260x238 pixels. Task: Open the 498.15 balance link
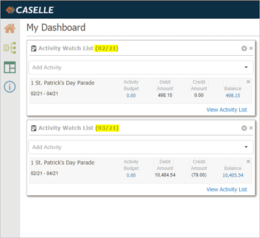(x=233, y=95)
